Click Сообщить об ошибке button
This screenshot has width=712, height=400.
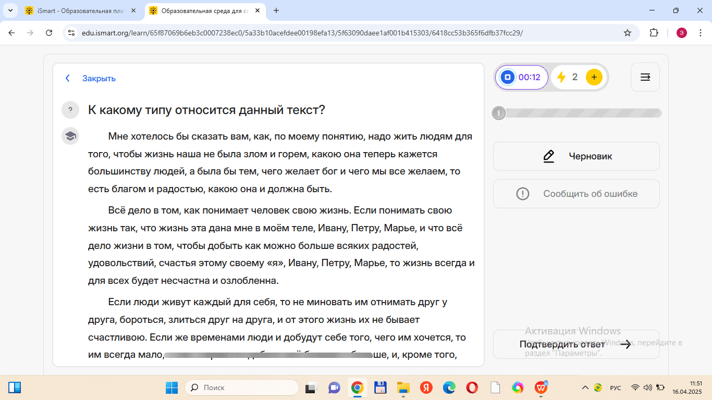[576, 194]
